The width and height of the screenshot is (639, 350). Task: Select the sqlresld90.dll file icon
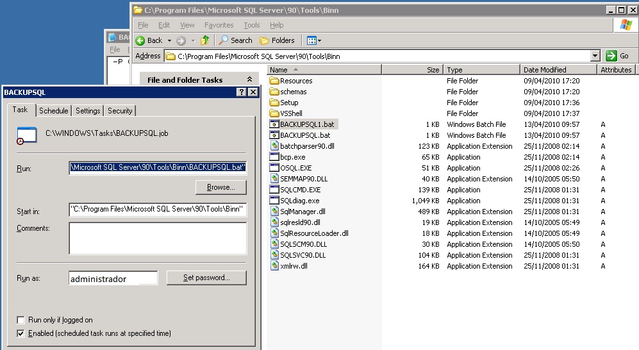274,222
